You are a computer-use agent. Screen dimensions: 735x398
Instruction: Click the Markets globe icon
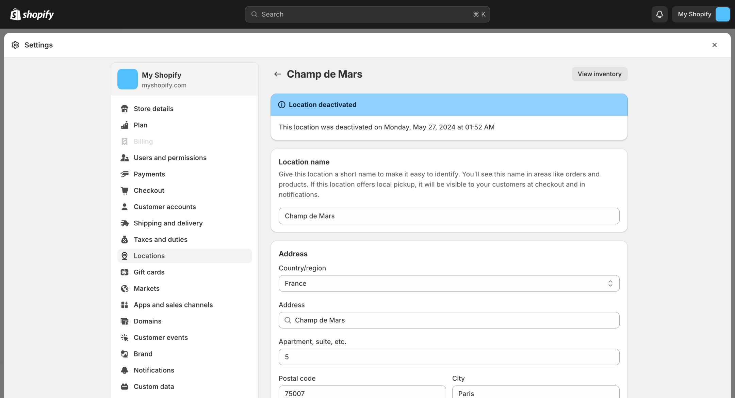pos(125,289)
